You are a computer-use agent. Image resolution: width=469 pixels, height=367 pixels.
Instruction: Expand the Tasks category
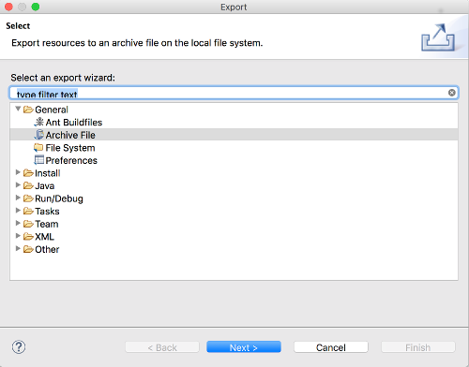point(18,211)
